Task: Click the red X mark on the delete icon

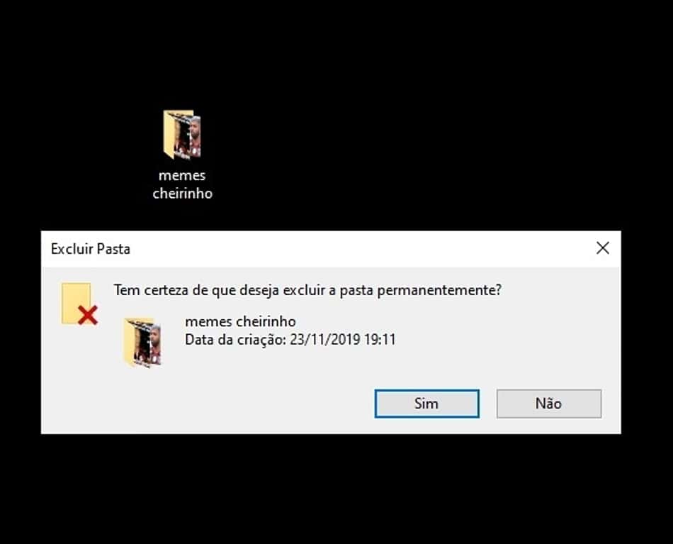Action: [88, 315]
